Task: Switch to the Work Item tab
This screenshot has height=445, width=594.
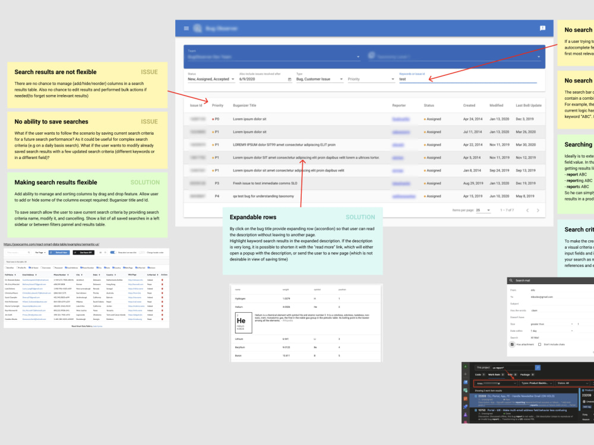Action: [496, 374]
